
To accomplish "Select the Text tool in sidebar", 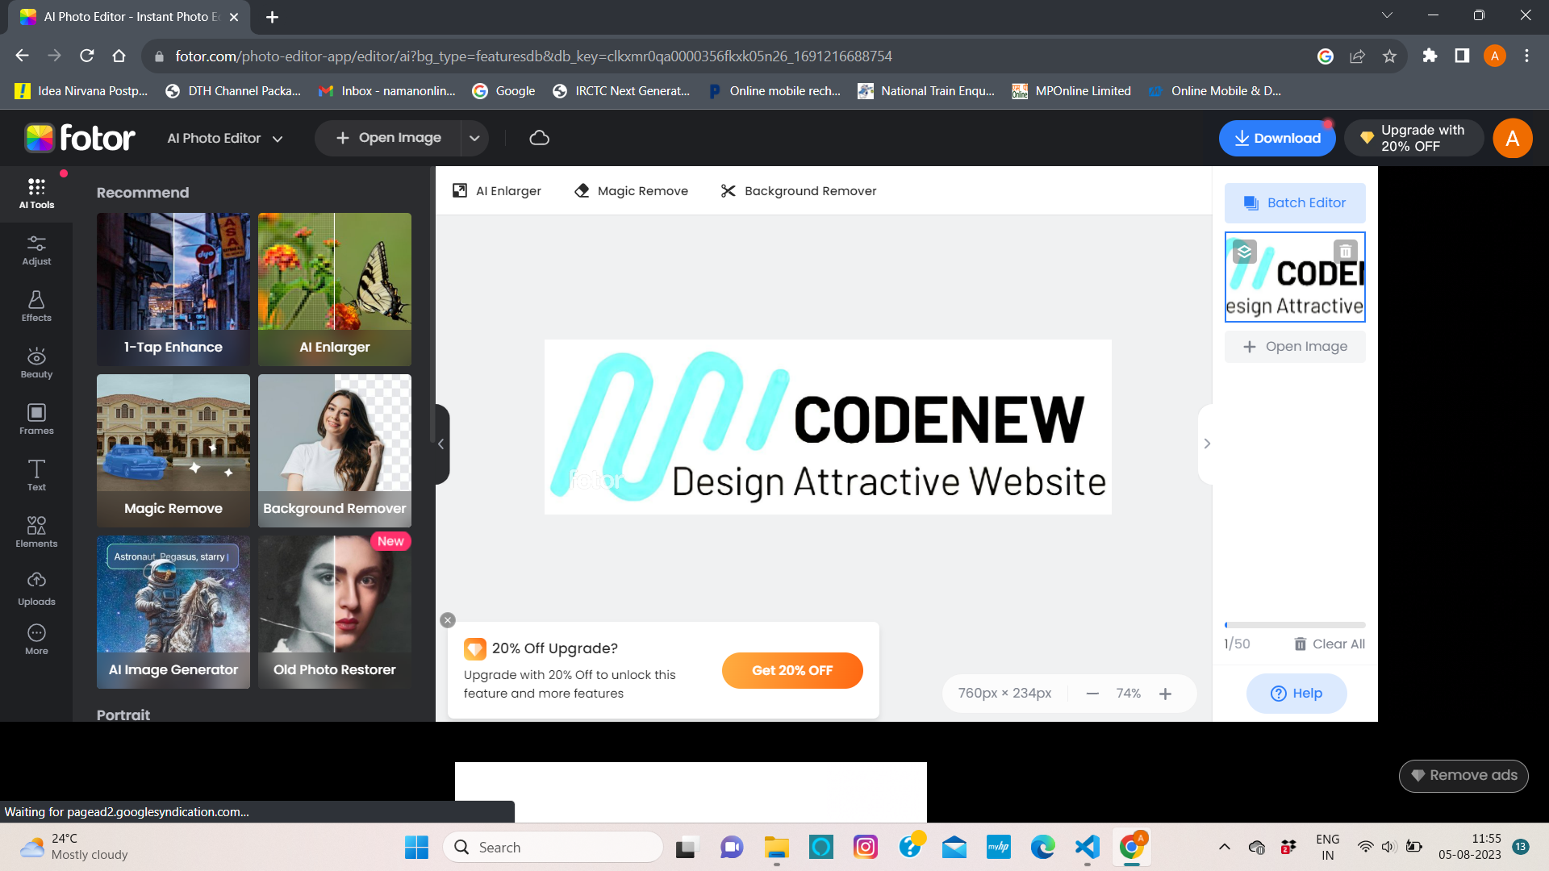I will [x=36, y=476].
